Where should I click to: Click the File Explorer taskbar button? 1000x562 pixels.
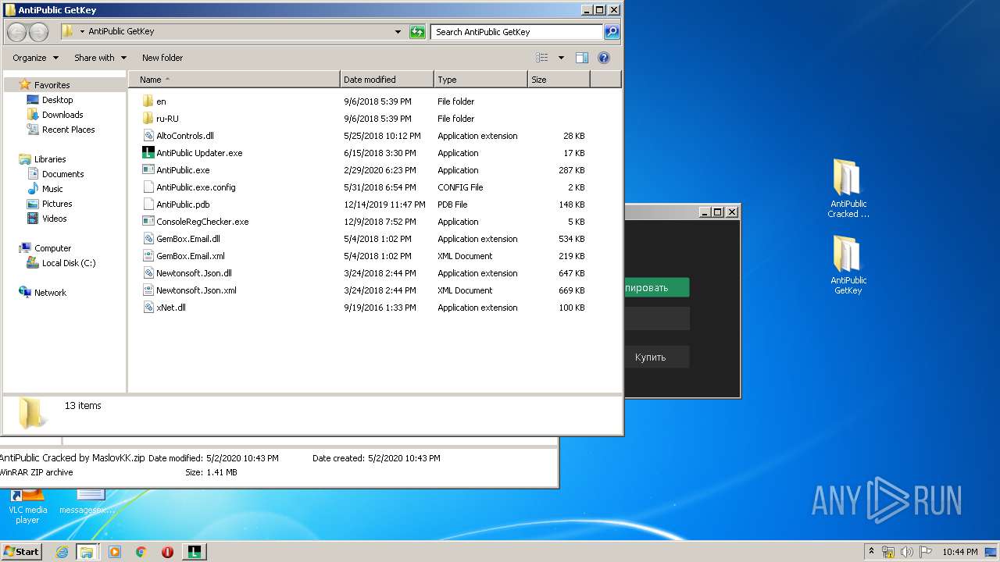[87, 552]
